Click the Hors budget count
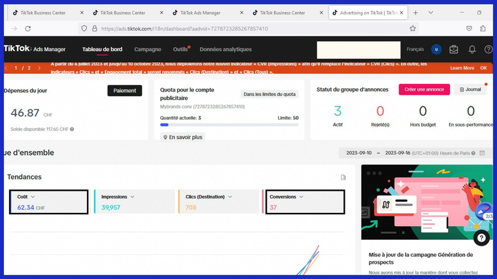This screenshot has height=279, width=497. coord(423,111)
